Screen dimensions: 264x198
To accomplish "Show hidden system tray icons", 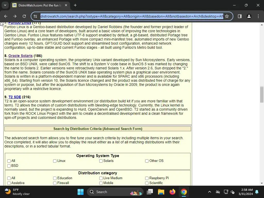I will pyautogui.click(x=209, y=192).
